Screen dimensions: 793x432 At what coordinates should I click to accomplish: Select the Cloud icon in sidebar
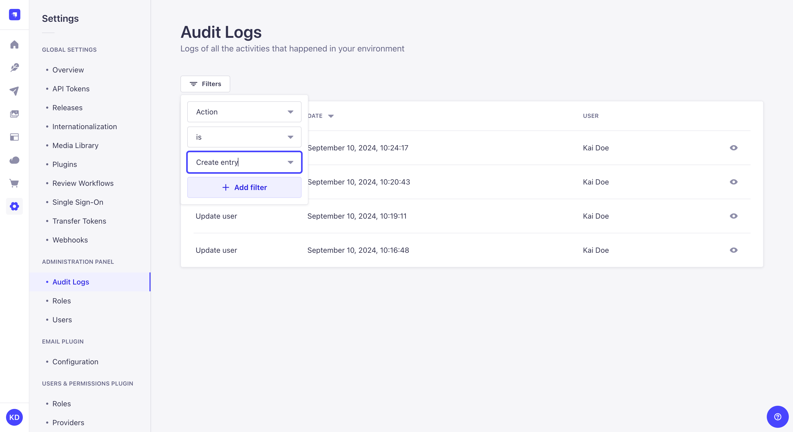coord(14,161)
